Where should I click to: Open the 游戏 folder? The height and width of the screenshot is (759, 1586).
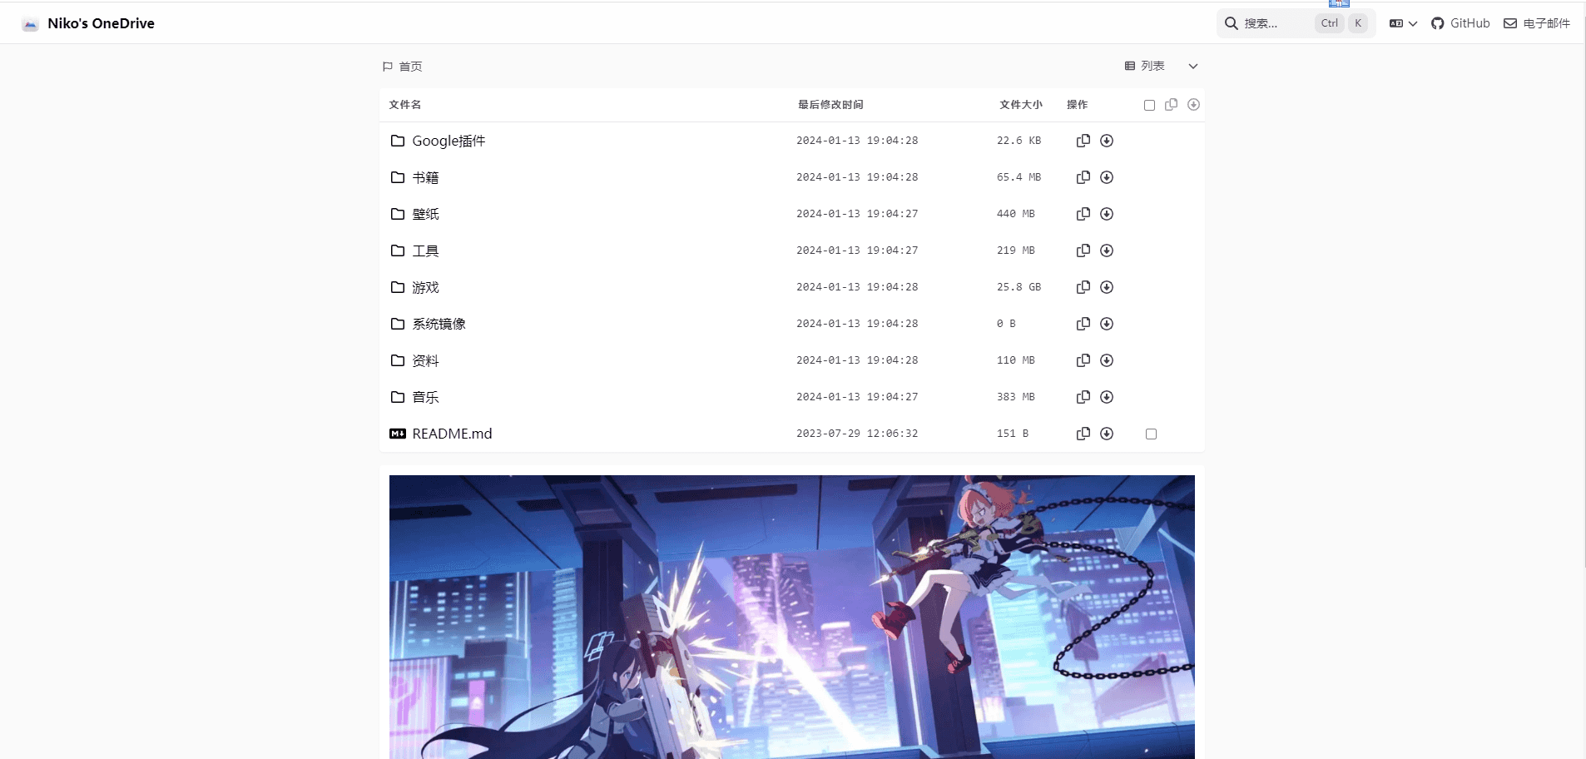tap(414, 287)
